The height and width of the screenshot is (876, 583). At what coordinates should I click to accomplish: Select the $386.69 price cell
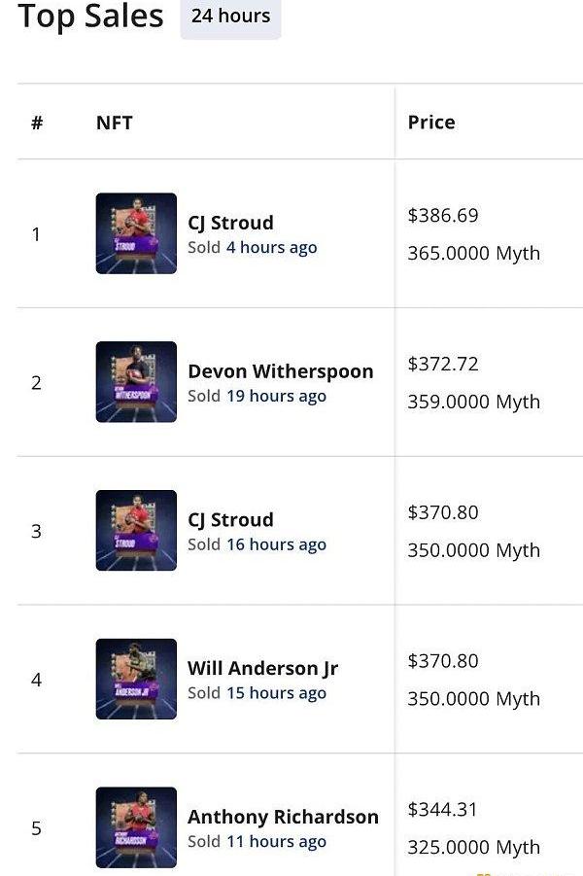tap(443, 216)
